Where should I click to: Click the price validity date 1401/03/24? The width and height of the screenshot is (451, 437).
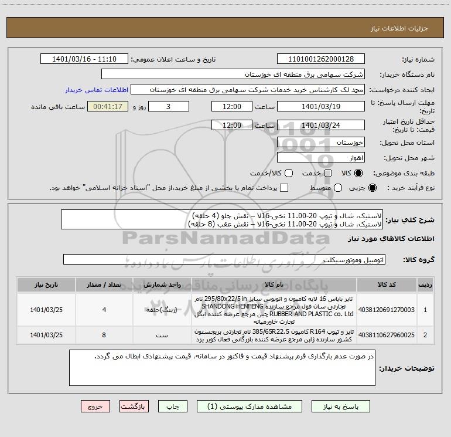click(x=321, y=126)
